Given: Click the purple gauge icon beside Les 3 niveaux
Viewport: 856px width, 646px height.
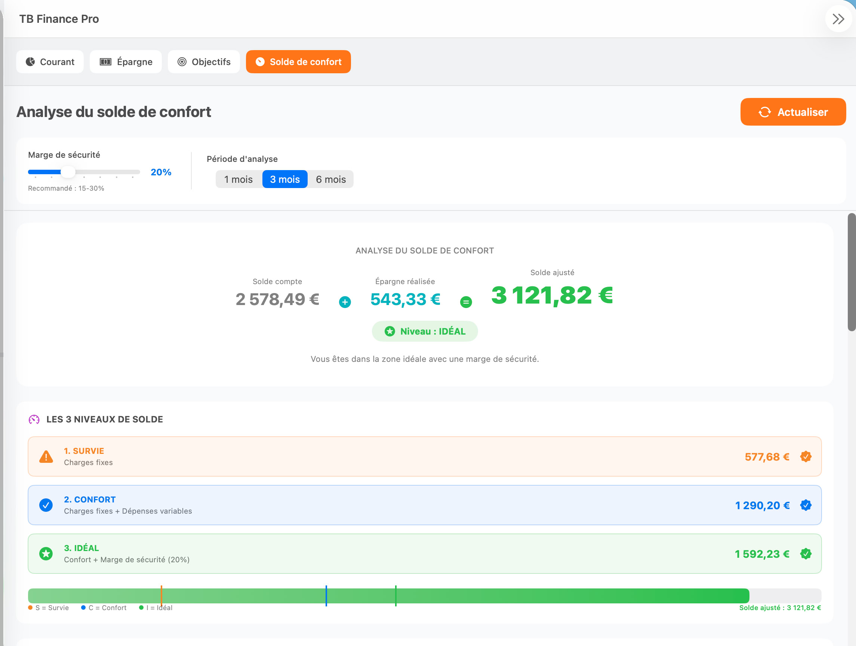Looking at the screenshot, I should tap(34, 419).
